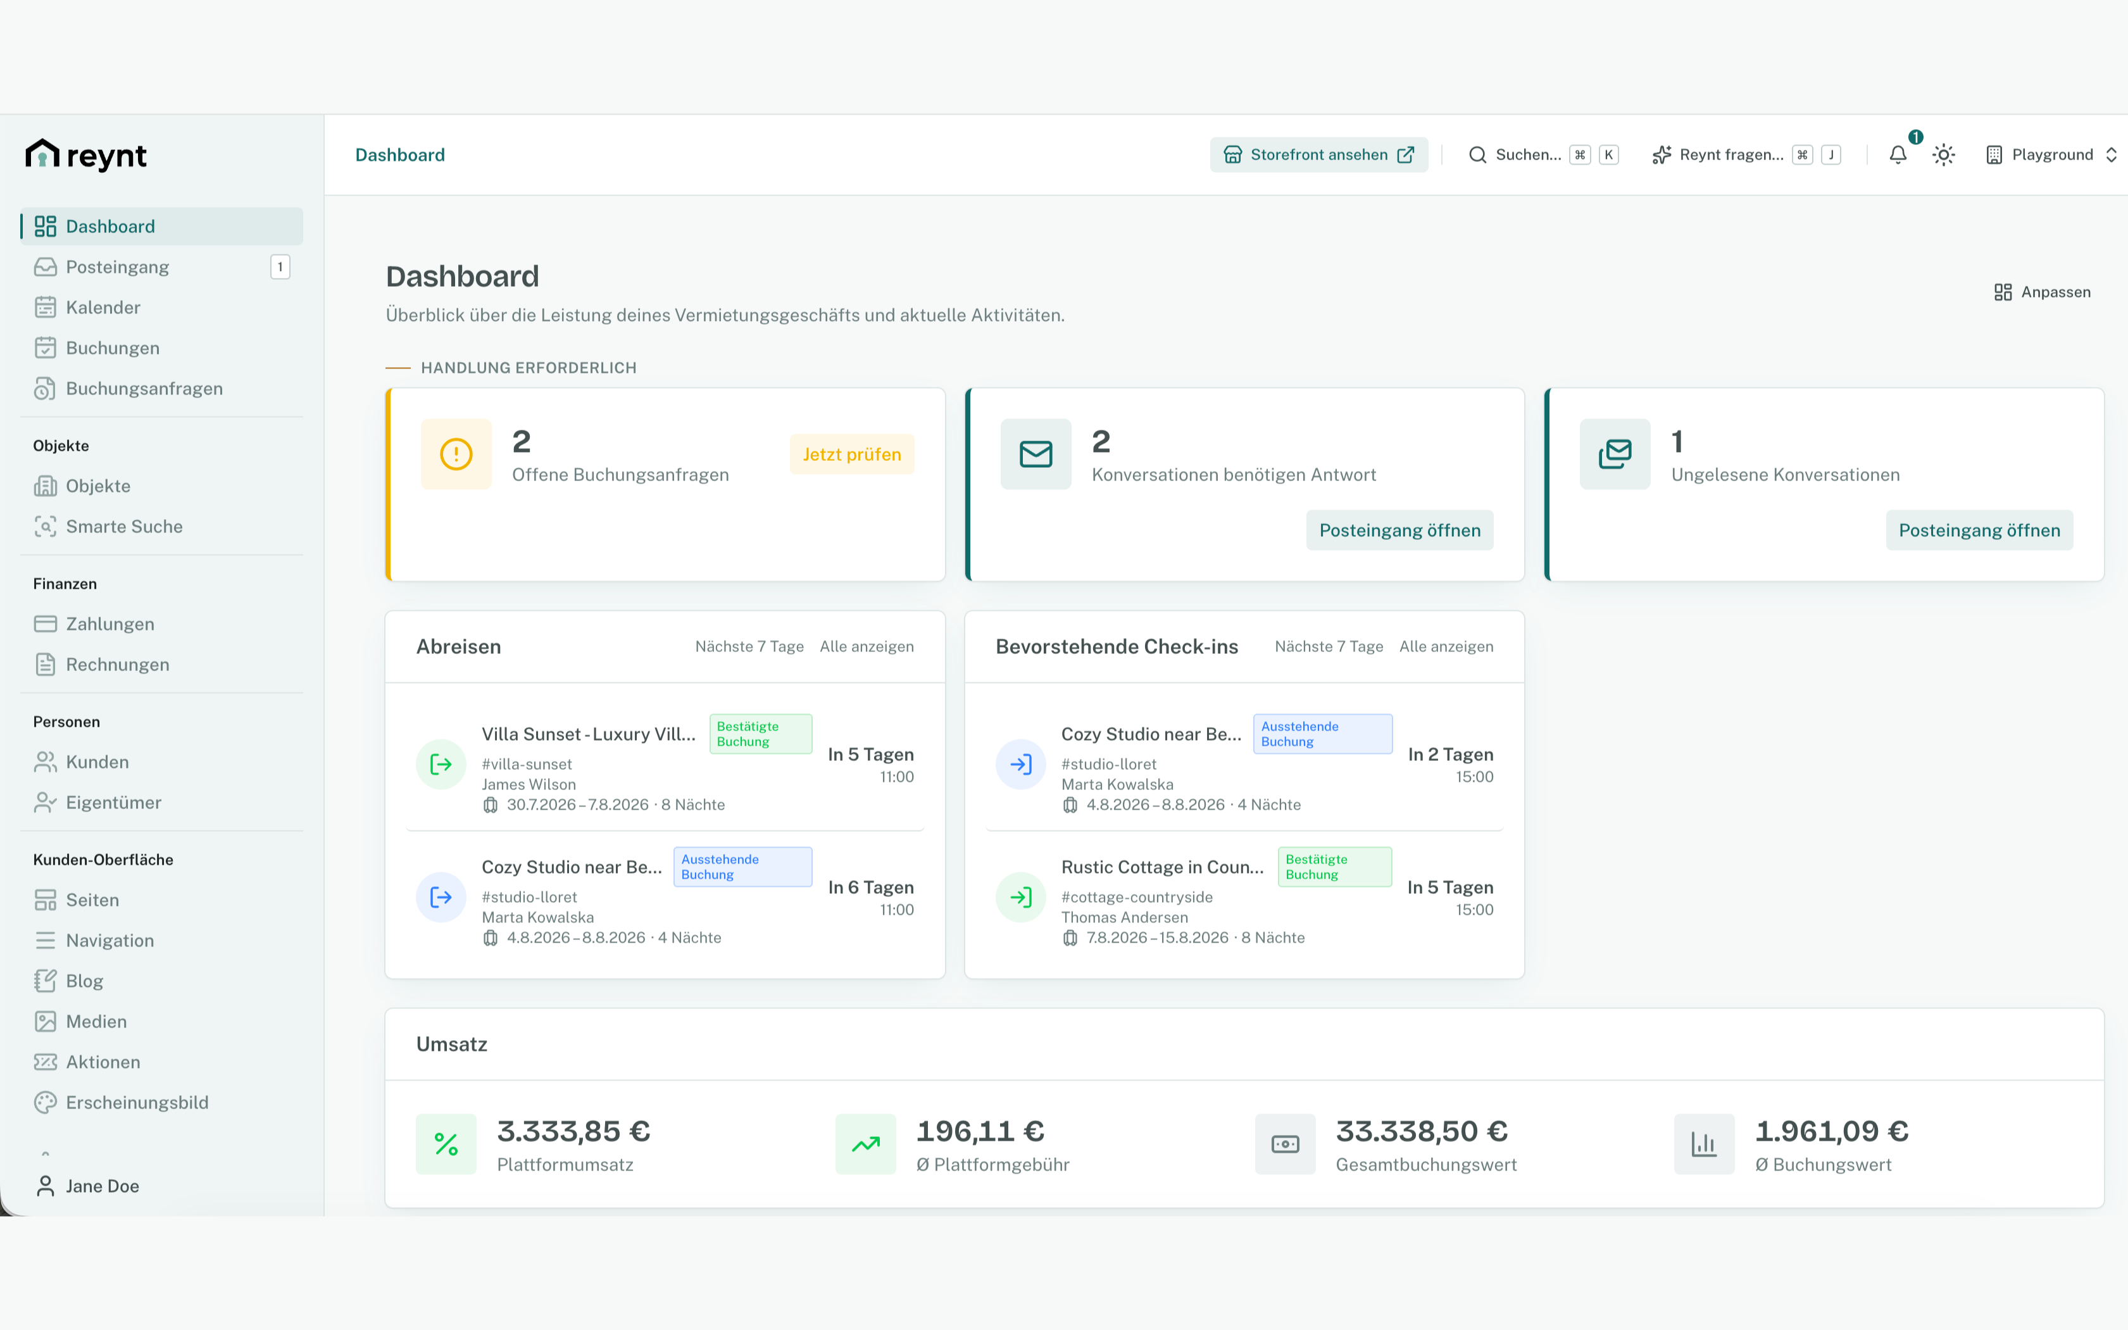Click the Plattformumsatz percent icon
This screenshot has width=2128, height=1330.
[446, 1145]
